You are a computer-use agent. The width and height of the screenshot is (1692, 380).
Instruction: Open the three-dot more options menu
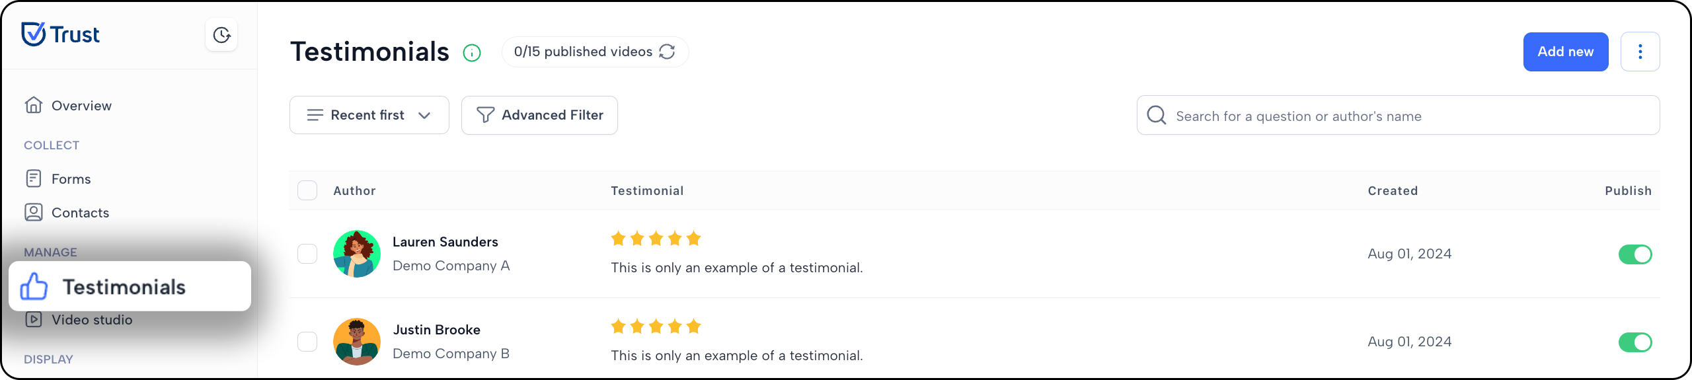tap(1640, 52)
